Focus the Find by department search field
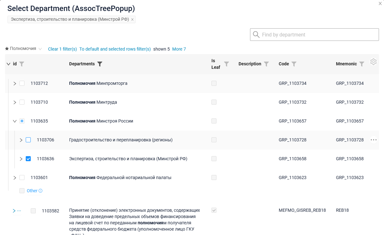This screenshot has width=384, height=235. pos(314,35)
